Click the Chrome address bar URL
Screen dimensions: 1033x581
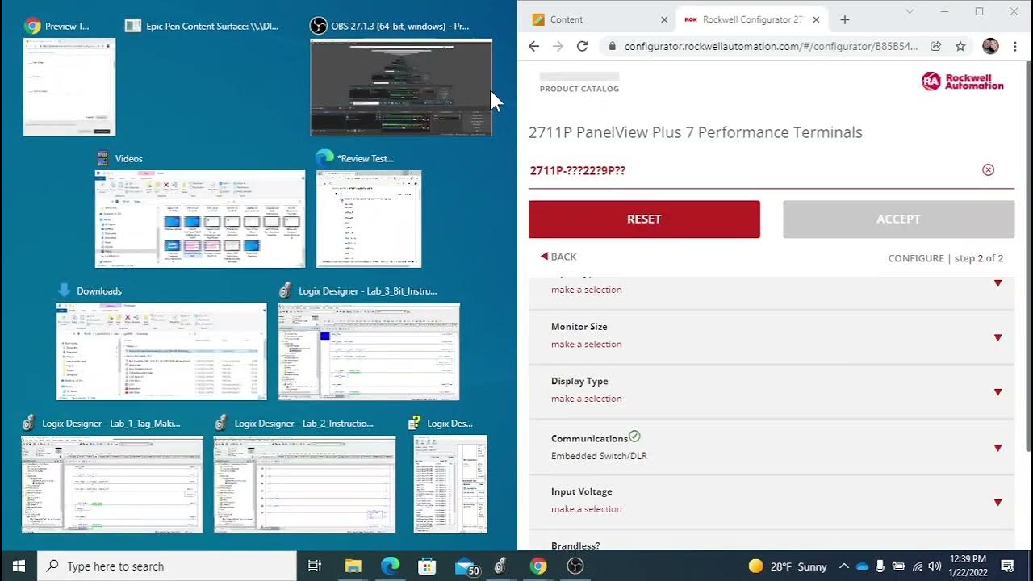pyautogui.click(x=771, y=46)
